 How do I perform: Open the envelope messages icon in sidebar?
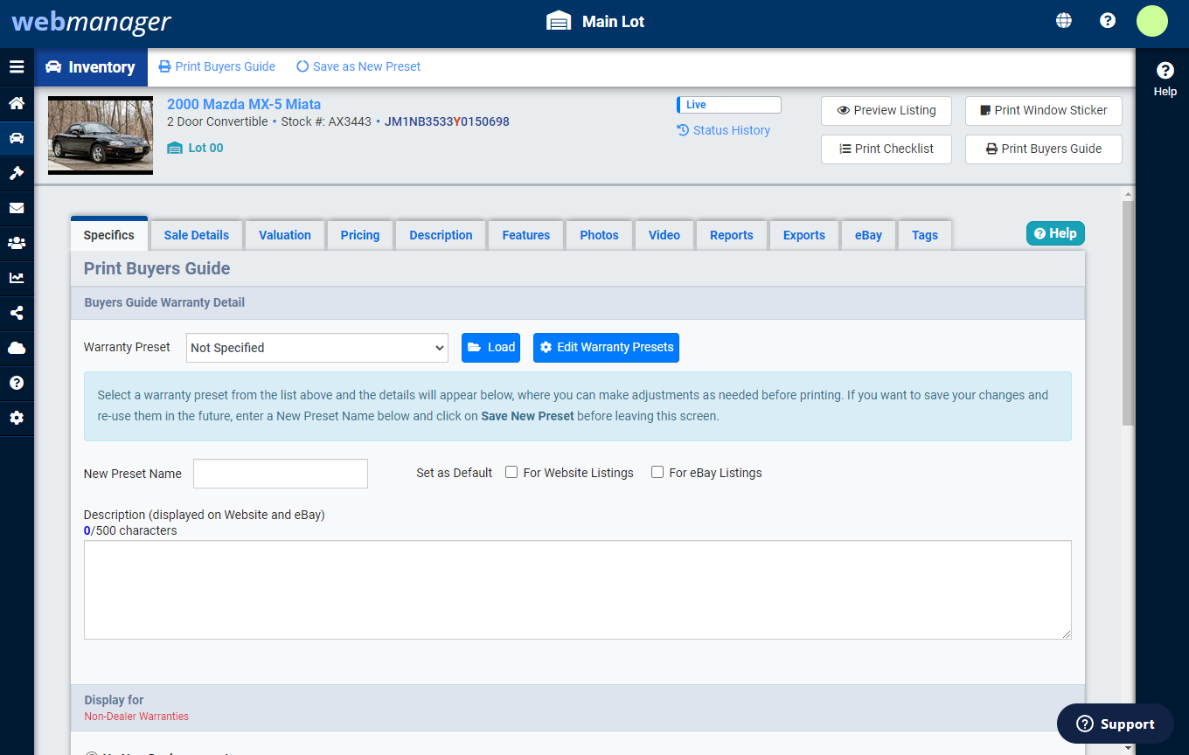(17, 208)
